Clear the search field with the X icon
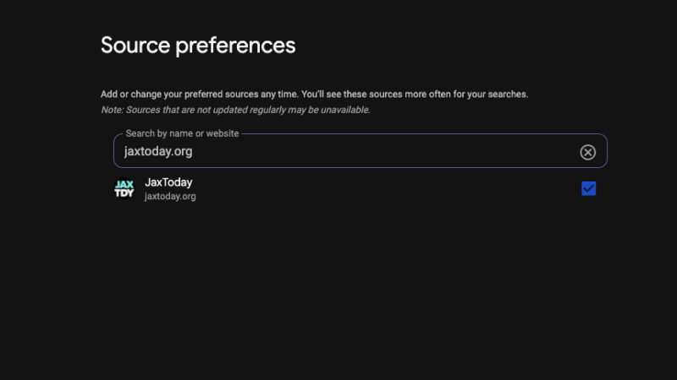The image size is (677, 380). click(587, 152)
